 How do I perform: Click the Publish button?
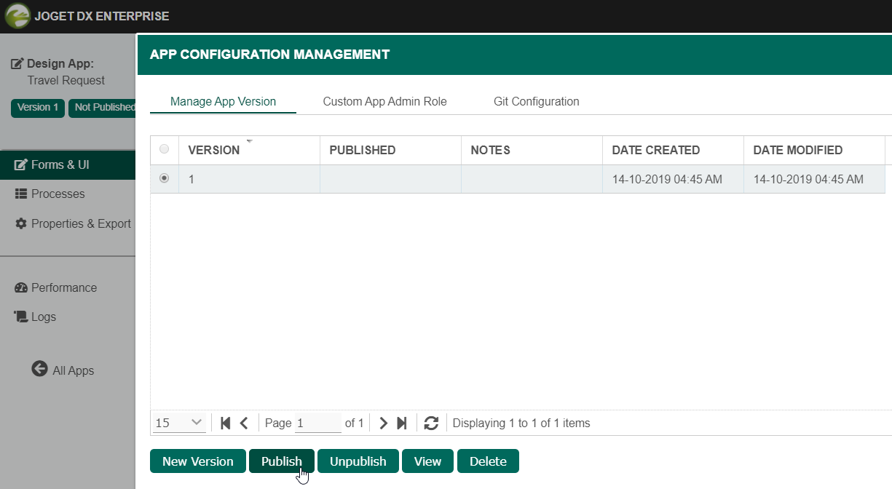click(281, 461)
